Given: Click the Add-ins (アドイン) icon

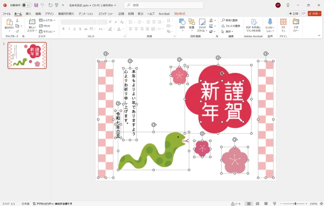Looking at the screenshot, I should pyautogui.click(x=283, y=22).
